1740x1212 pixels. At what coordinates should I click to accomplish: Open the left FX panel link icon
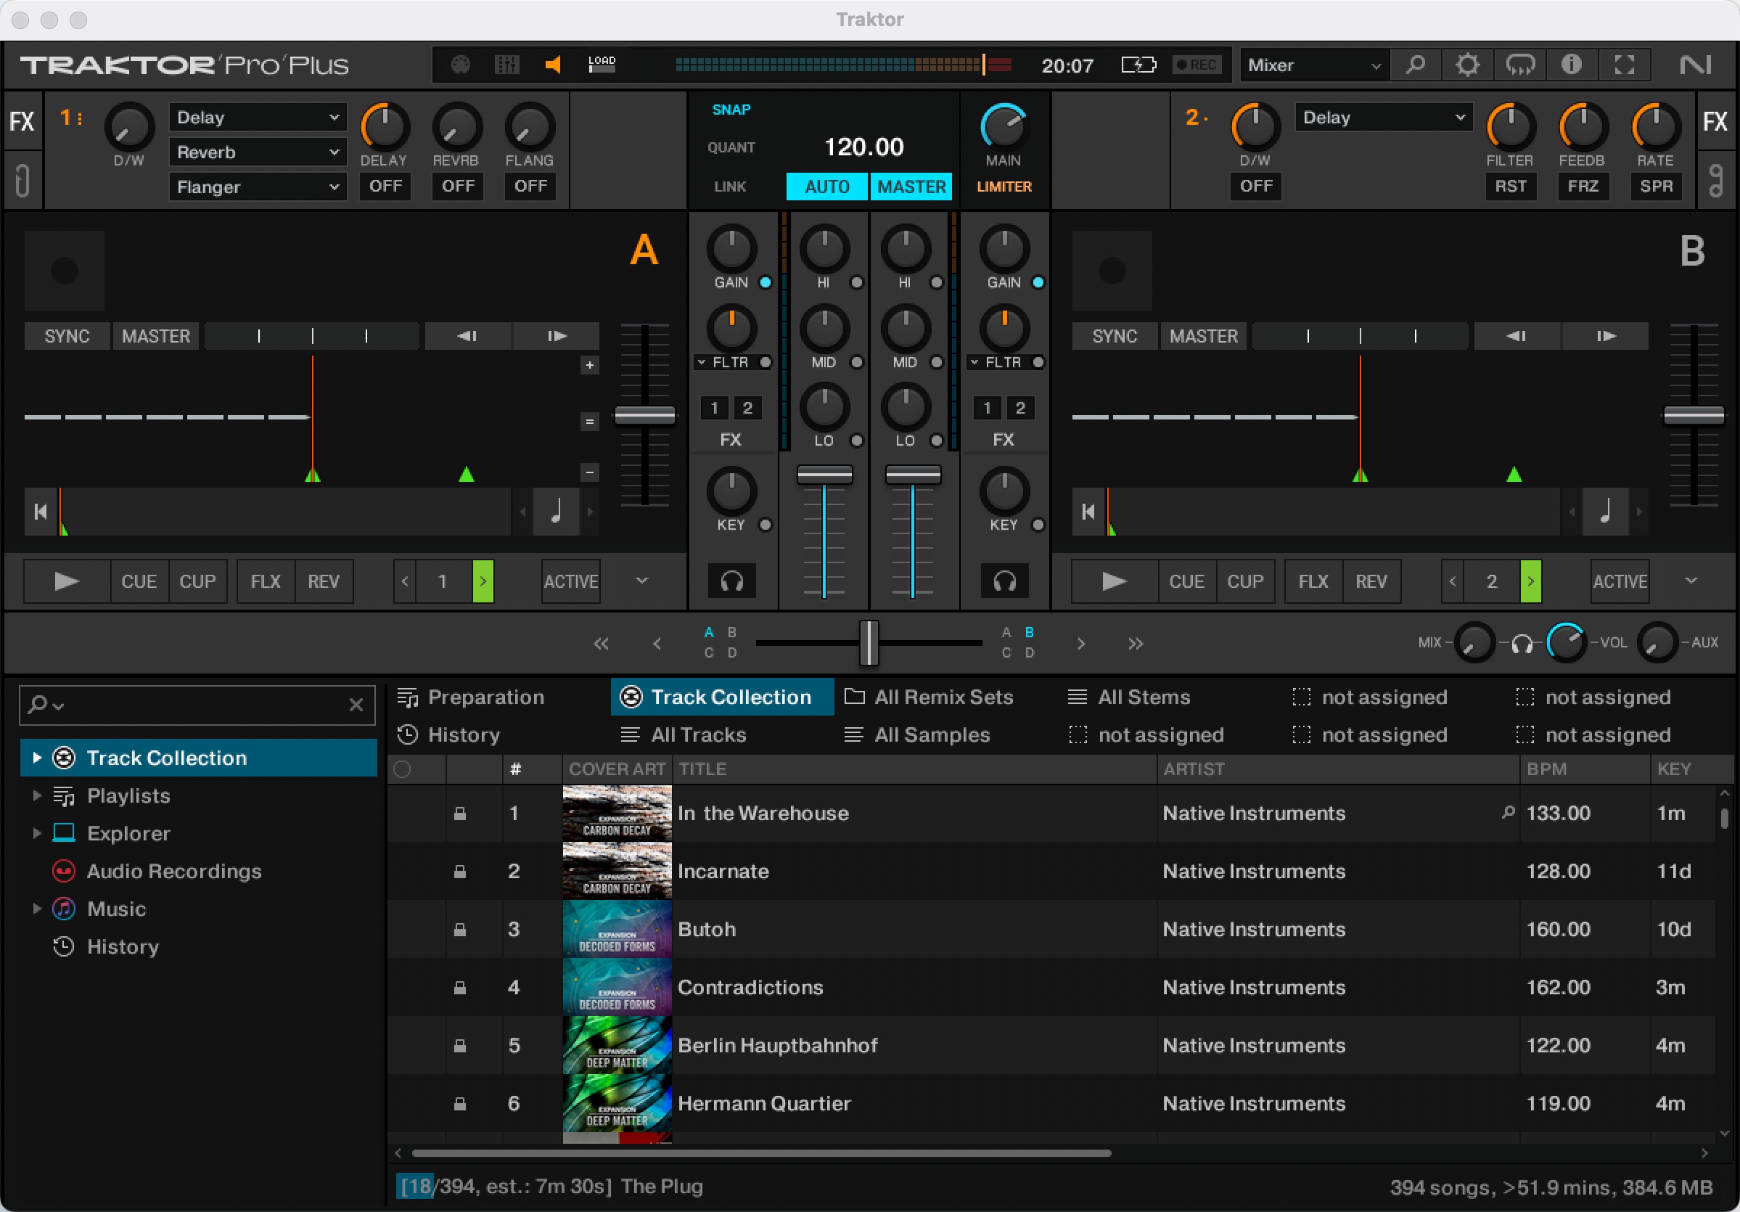[x=22, y=181]
